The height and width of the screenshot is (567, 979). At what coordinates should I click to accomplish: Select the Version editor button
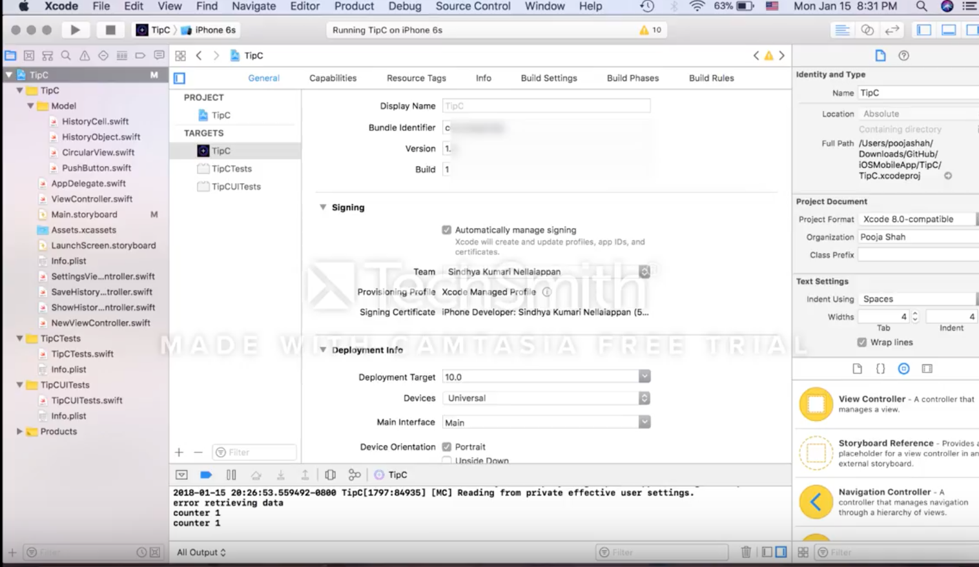pos(892,30)
